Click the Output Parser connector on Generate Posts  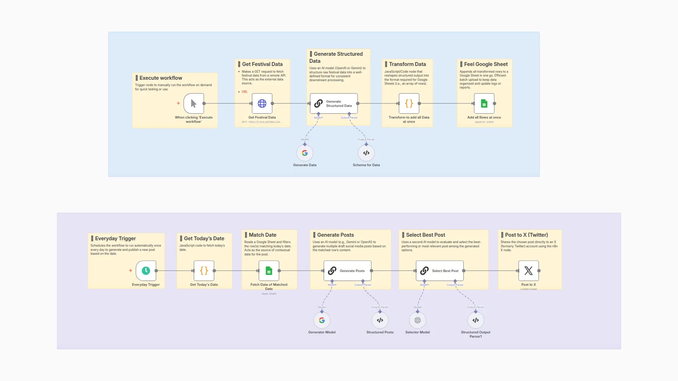click(x=363, y=282)
